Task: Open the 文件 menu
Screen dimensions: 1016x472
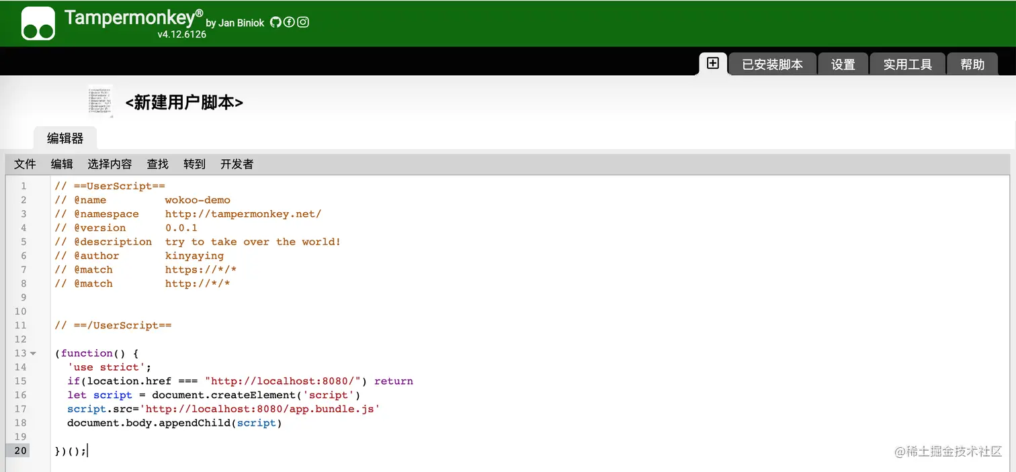Action: (25, 164)
